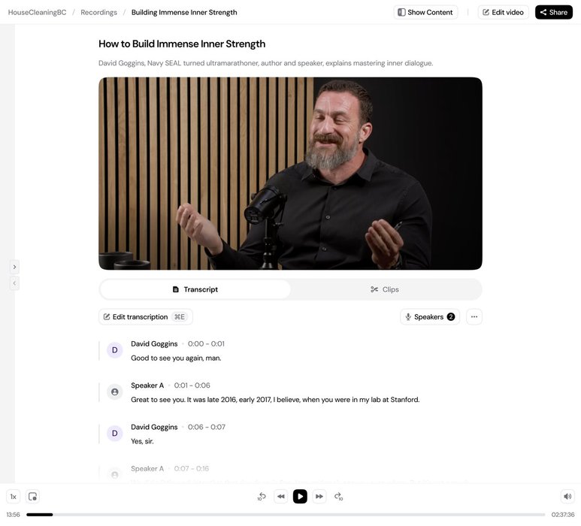This screenshot has width=581, height=526.
Task: Toggle the volume speaker icon
Action: pos(567,497)
